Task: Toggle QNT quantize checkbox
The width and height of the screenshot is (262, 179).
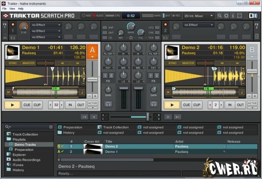Action: [x=105, y=33]
